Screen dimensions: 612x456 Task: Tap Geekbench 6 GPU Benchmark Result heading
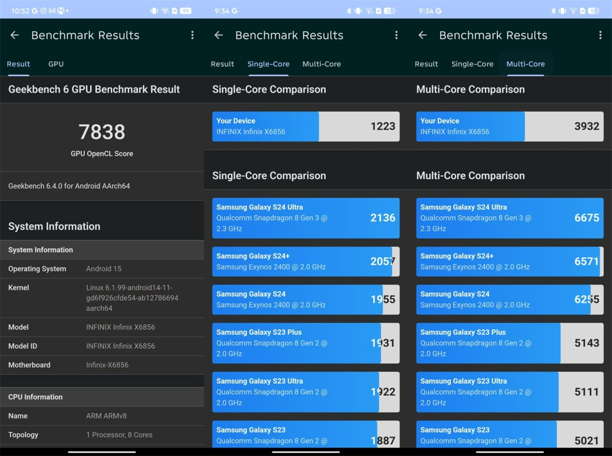coord(94,90)
